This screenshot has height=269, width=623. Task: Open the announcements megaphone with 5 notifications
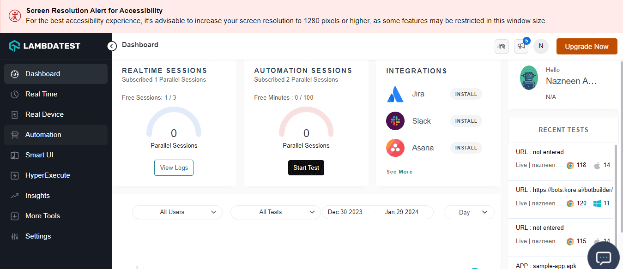[521, 46]
